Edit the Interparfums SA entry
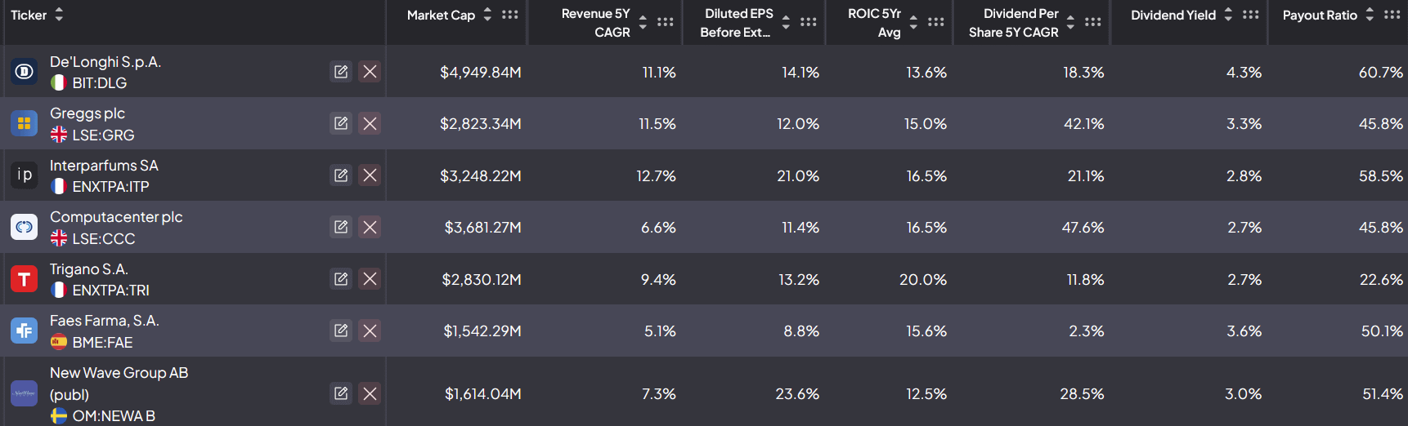This screenshot has width=1408, height=426. click(x=341, y=175)
